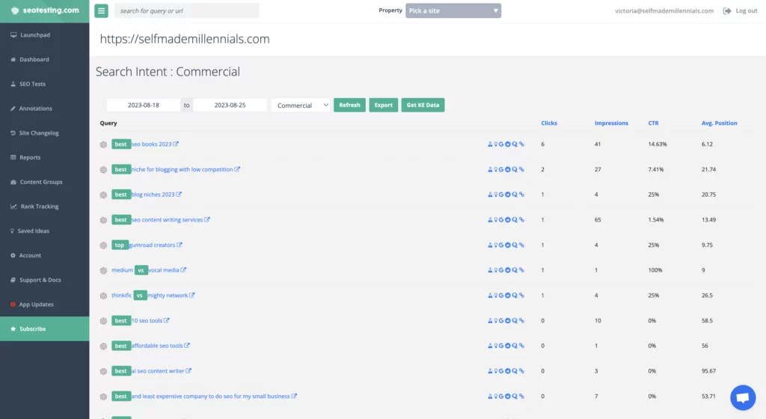766x419 pixels.
Task: Click the Log out arrow icon
Action: coord(727,10)
